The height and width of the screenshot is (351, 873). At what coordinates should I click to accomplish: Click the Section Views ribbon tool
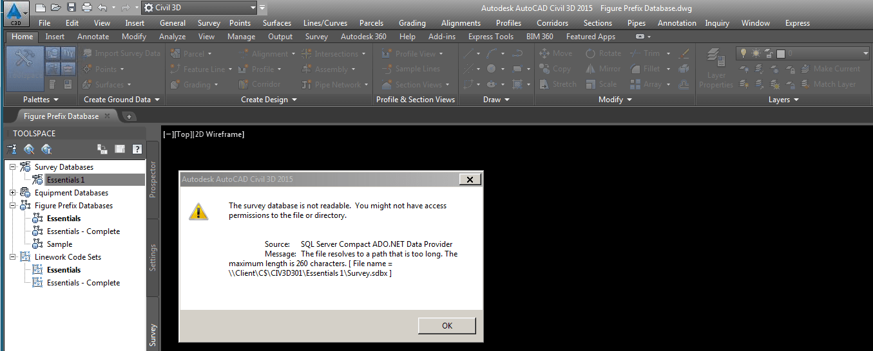416,84
